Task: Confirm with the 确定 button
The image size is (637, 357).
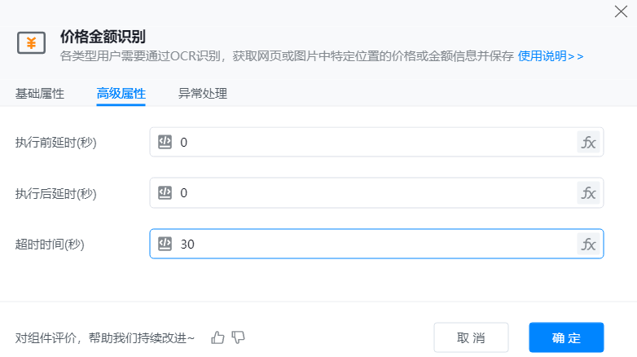Action: pyautogui.click(x=566, y=337)
